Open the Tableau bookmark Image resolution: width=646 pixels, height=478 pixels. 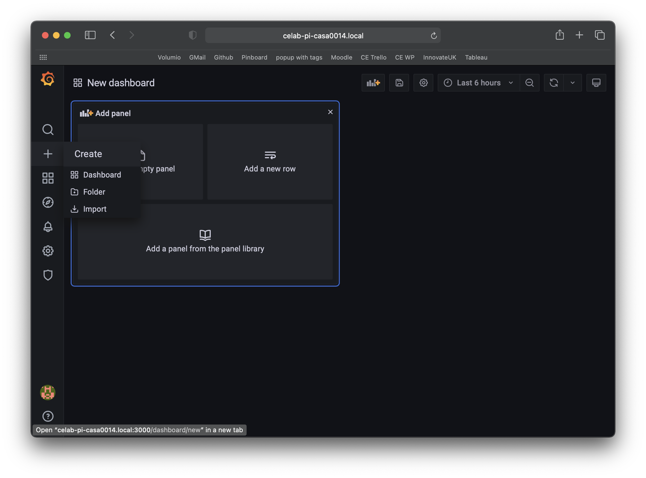[476, 57]
